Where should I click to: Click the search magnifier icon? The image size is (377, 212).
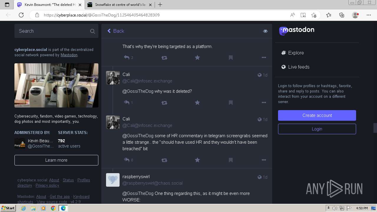point(92,31)
